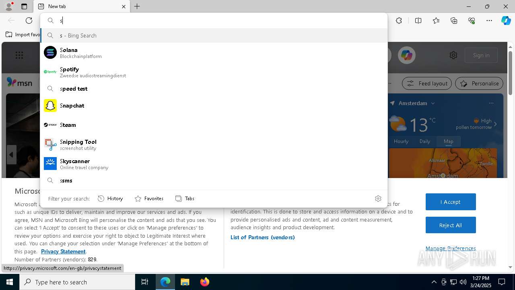Open Settings and more ellipsis menu
515x290 pixels.
tap(489, 21)
